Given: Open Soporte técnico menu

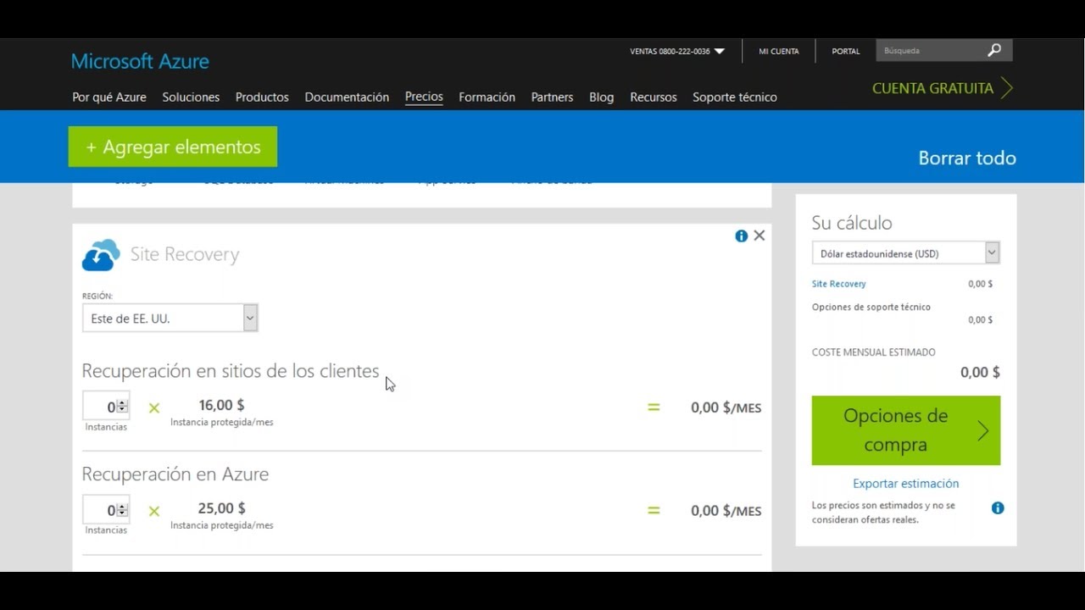Looking at the screenshot, I should [734, 97].
